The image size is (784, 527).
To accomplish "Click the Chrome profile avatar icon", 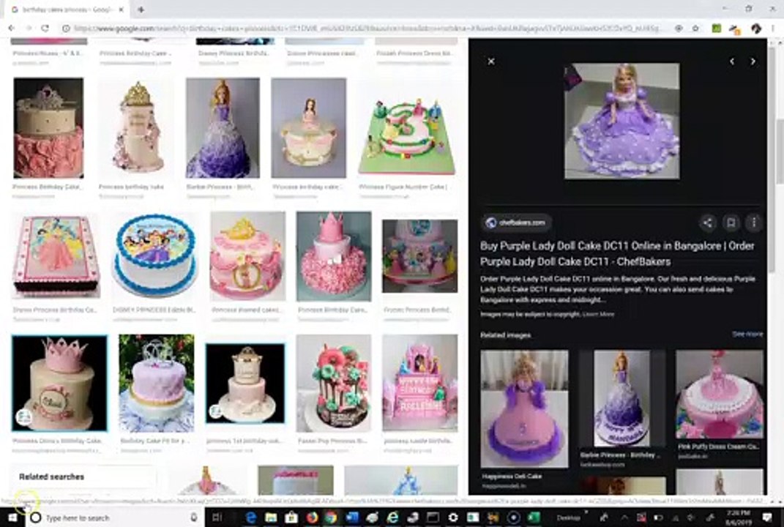I will point(756,29).
